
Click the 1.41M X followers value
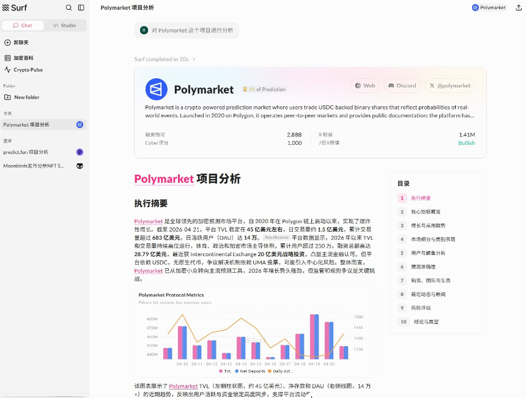click(x=467, y=135)
